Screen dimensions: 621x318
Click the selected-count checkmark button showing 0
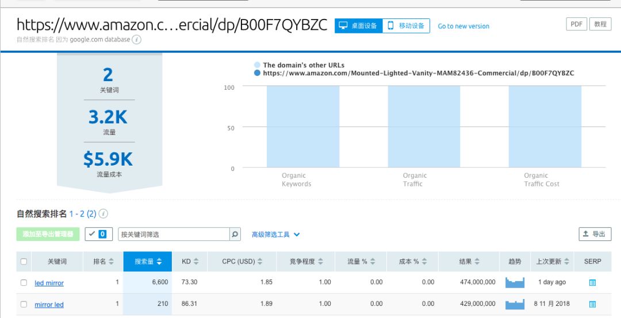[99, 234]
